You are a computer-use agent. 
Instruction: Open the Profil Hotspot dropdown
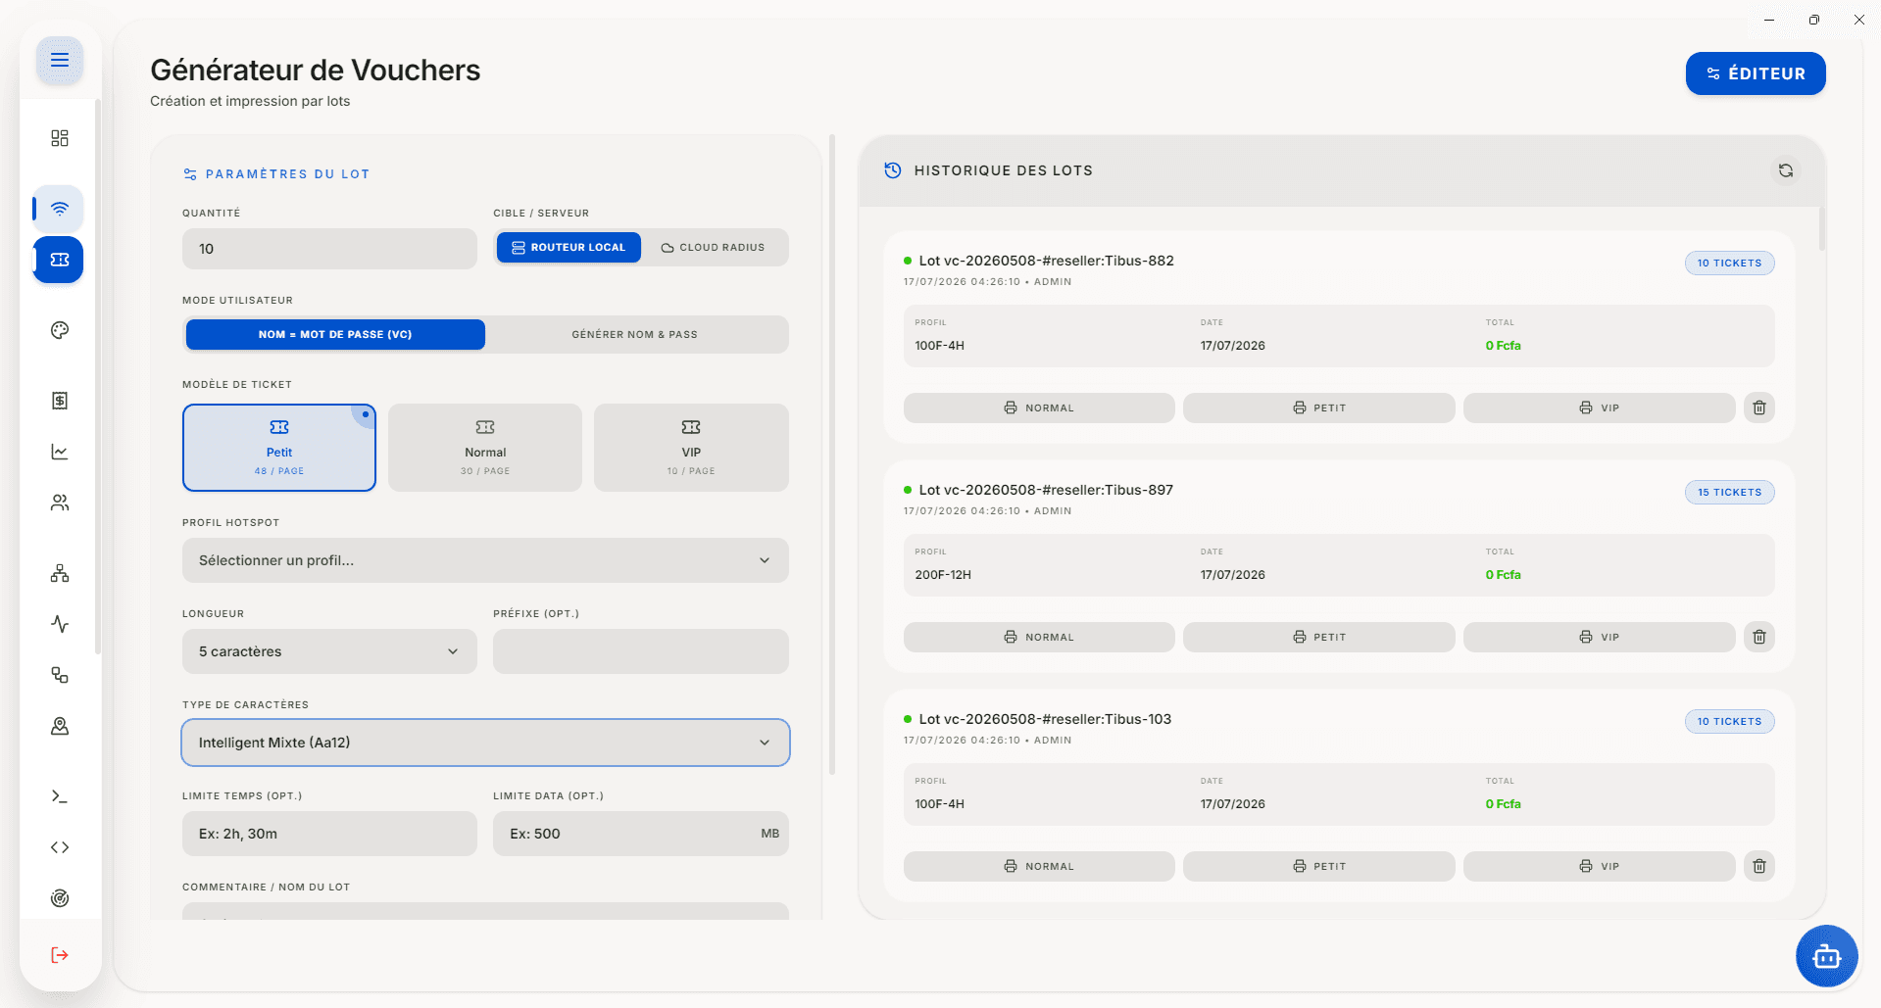coord(485,560)
